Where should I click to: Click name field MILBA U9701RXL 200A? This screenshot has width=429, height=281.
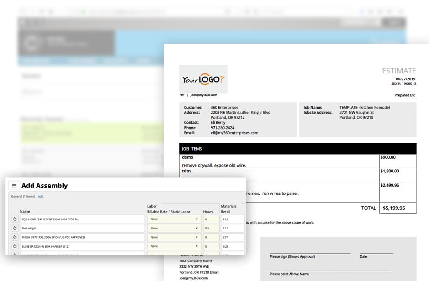[82, 237]
